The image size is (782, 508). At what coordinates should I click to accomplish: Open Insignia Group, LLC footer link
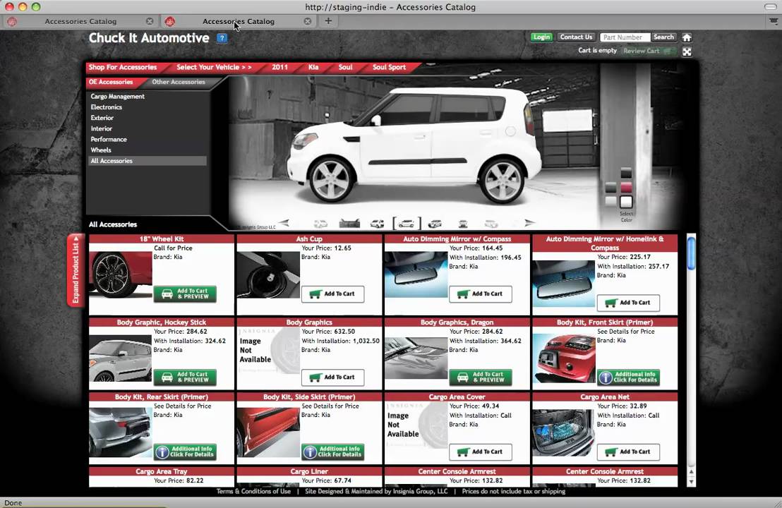point(420,492)
